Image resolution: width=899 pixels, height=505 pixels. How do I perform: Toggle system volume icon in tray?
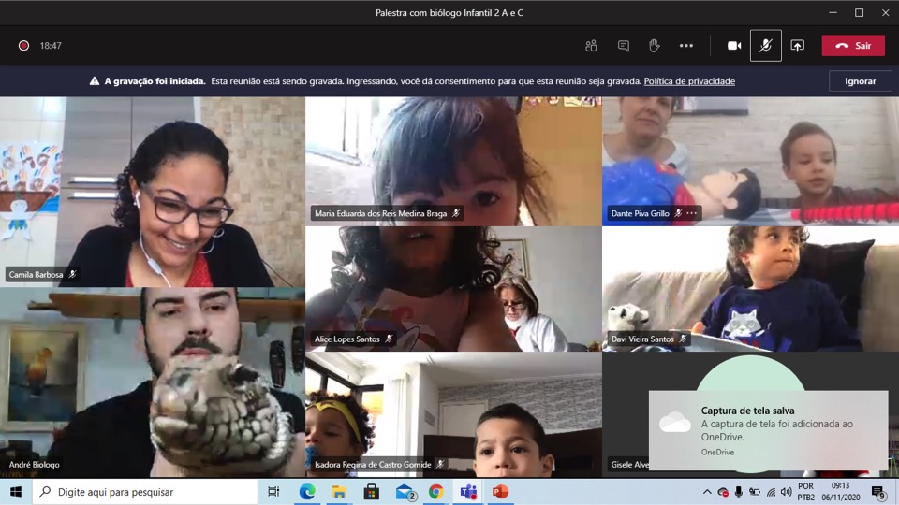pyautogui.click(x=787, y=492)
